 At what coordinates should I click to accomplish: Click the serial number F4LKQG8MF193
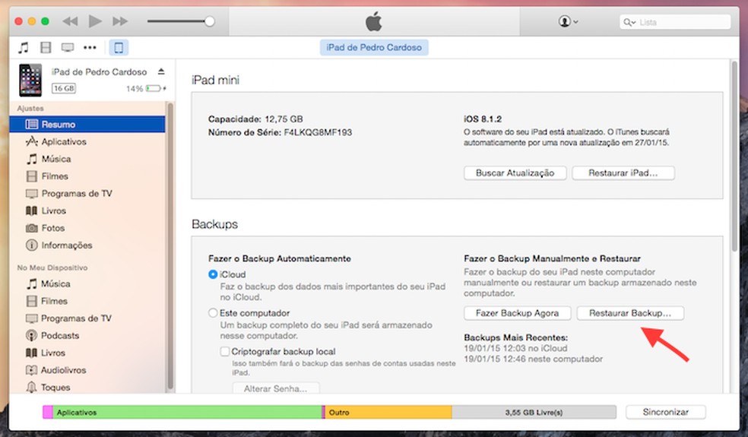pyautogui.click(x=318, y=132)
